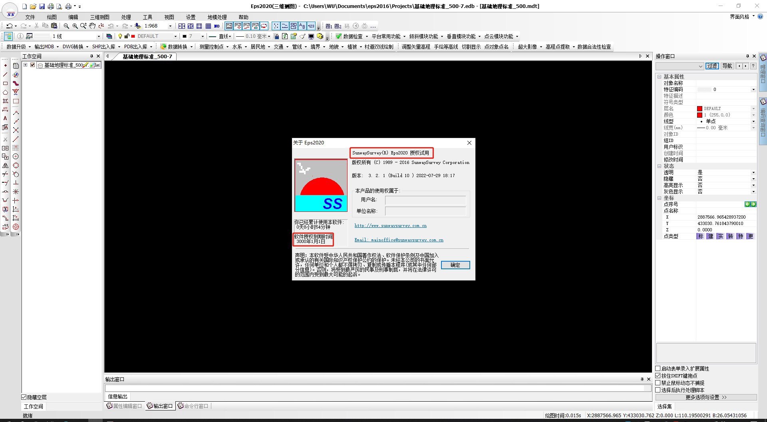The image size is (767, 422).
Task: Click 确定 in the About dialog
Action: [x=455, y=265]
